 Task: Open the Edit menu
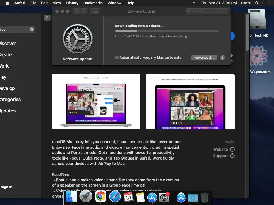44,3
